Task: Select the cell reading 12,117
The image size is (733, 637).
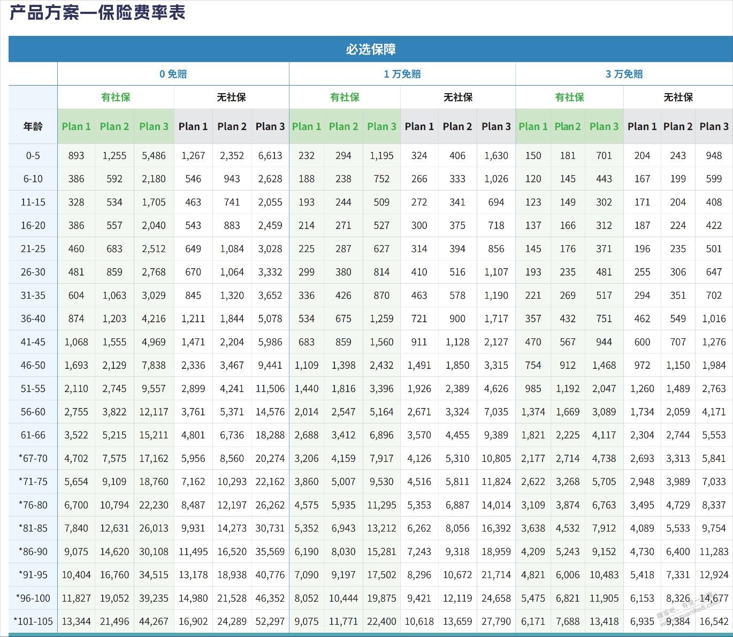Action: (x=154, y=412)
